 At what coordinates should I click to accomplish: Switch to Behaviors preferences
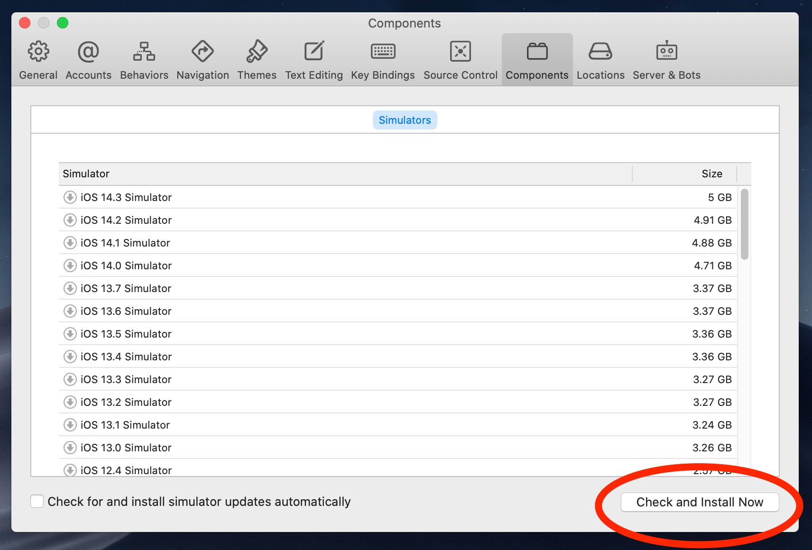tap(144, 60)
